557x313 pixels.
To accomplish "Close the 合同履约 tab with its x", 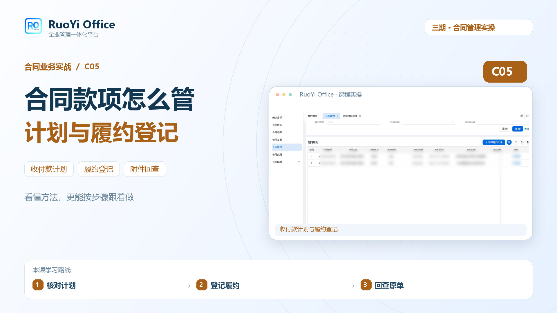I will [x=338, y=116].
